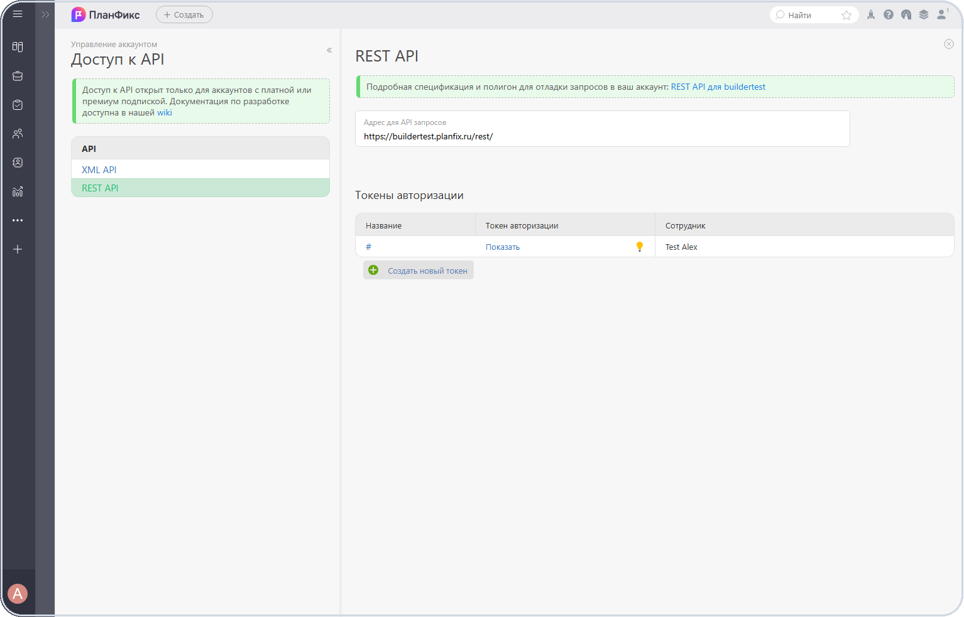This screenshot has height=617, width=964.
Task: Add a sidebar section with plus icon
Action: 18,249
